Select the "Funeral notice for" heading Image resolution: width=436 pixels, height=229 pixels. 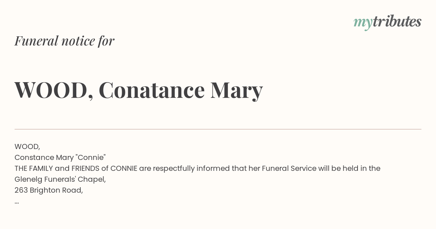tap(64, 41)
